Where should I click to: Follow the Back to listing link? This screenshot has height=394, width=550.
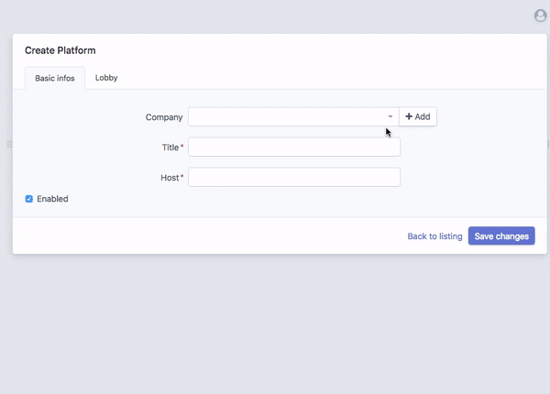434,236
